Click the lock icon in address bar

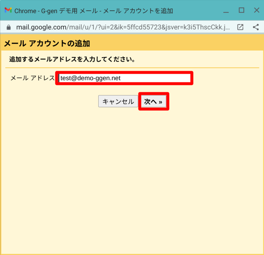pos(9,27)
